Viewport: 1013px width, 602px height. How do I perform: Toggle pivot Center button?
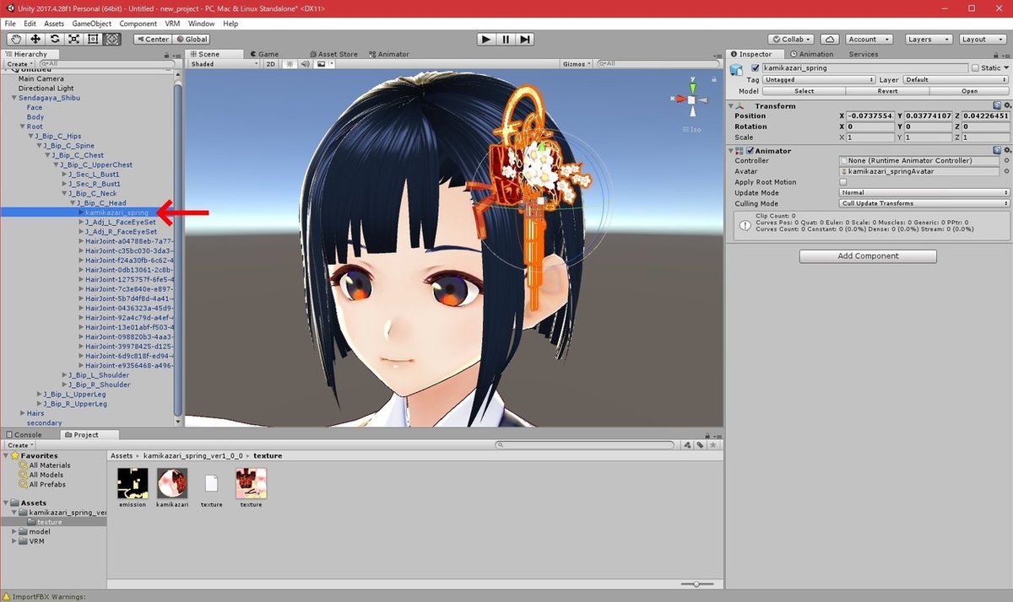[x=152, y=39]
